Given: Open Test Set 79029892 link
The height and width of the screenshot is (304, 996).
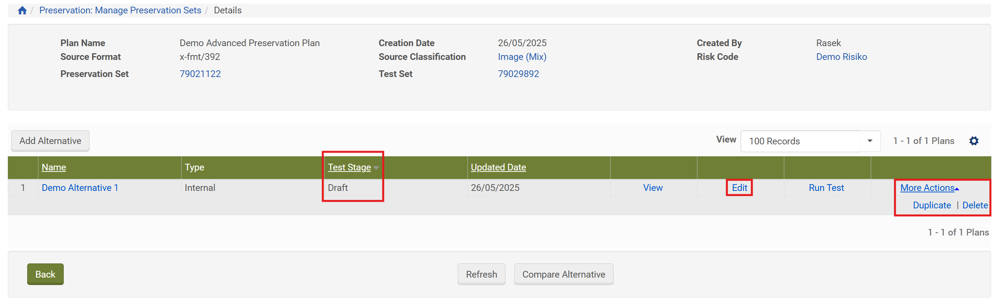Looking at the screenshot, I should (518, 74).
